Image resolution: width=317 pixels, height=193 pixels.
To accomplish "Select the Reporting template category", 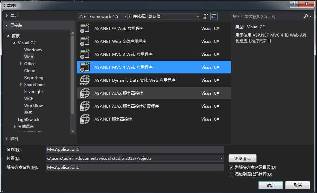I will (33, 77).
